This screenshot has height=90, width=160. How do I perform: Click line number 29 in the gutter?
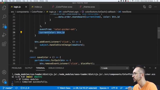14,42
